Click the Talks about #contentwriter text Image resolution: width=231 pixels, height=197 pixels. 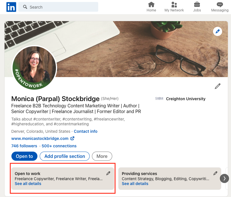[68, 121]
